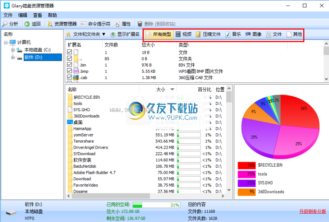Toggle checkbox for blank extension row

click(69, 52)
